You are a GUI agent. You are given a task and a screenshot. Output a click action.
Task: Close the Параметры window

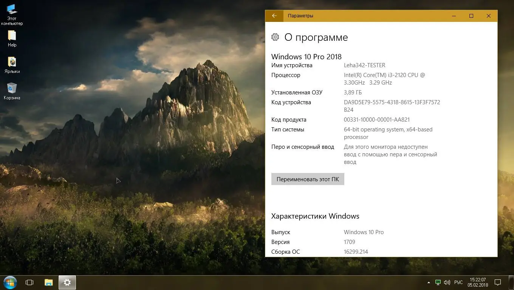(489, 16)
